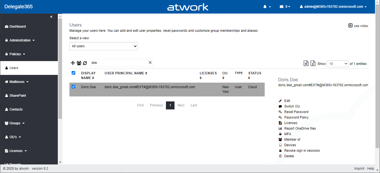Screen dimensions: 380x173
Task: Clear the search field with the X icon
Action: (150, 62)
